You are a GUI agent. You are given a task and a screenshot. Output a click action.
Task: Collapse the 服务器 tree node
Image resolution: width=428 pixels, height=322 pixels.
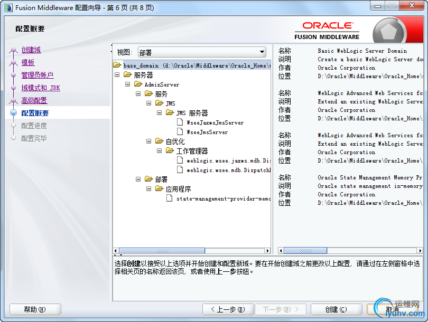(117, 74)
